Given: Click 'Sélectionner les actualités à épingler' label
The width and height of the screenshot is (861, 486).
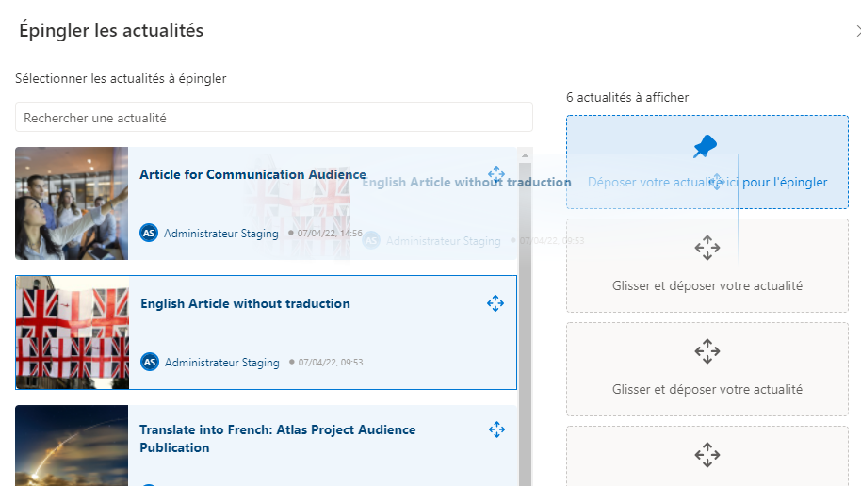Looking at the screenshot, I should pos(121,78).
